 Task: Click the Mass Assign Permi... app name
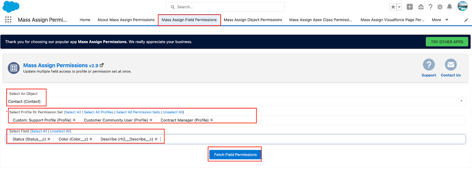[x=42, y=20]
